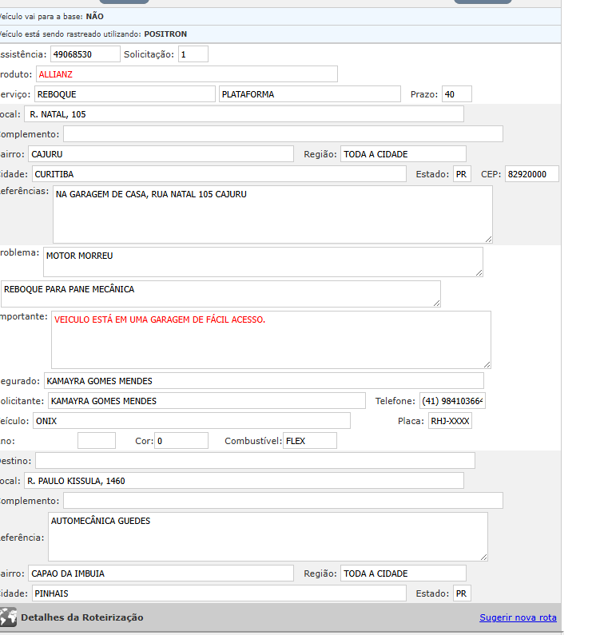Viewport: 604px width, 635px height.
Task: Click the Importante text area in red
Action: click(271, 339)
